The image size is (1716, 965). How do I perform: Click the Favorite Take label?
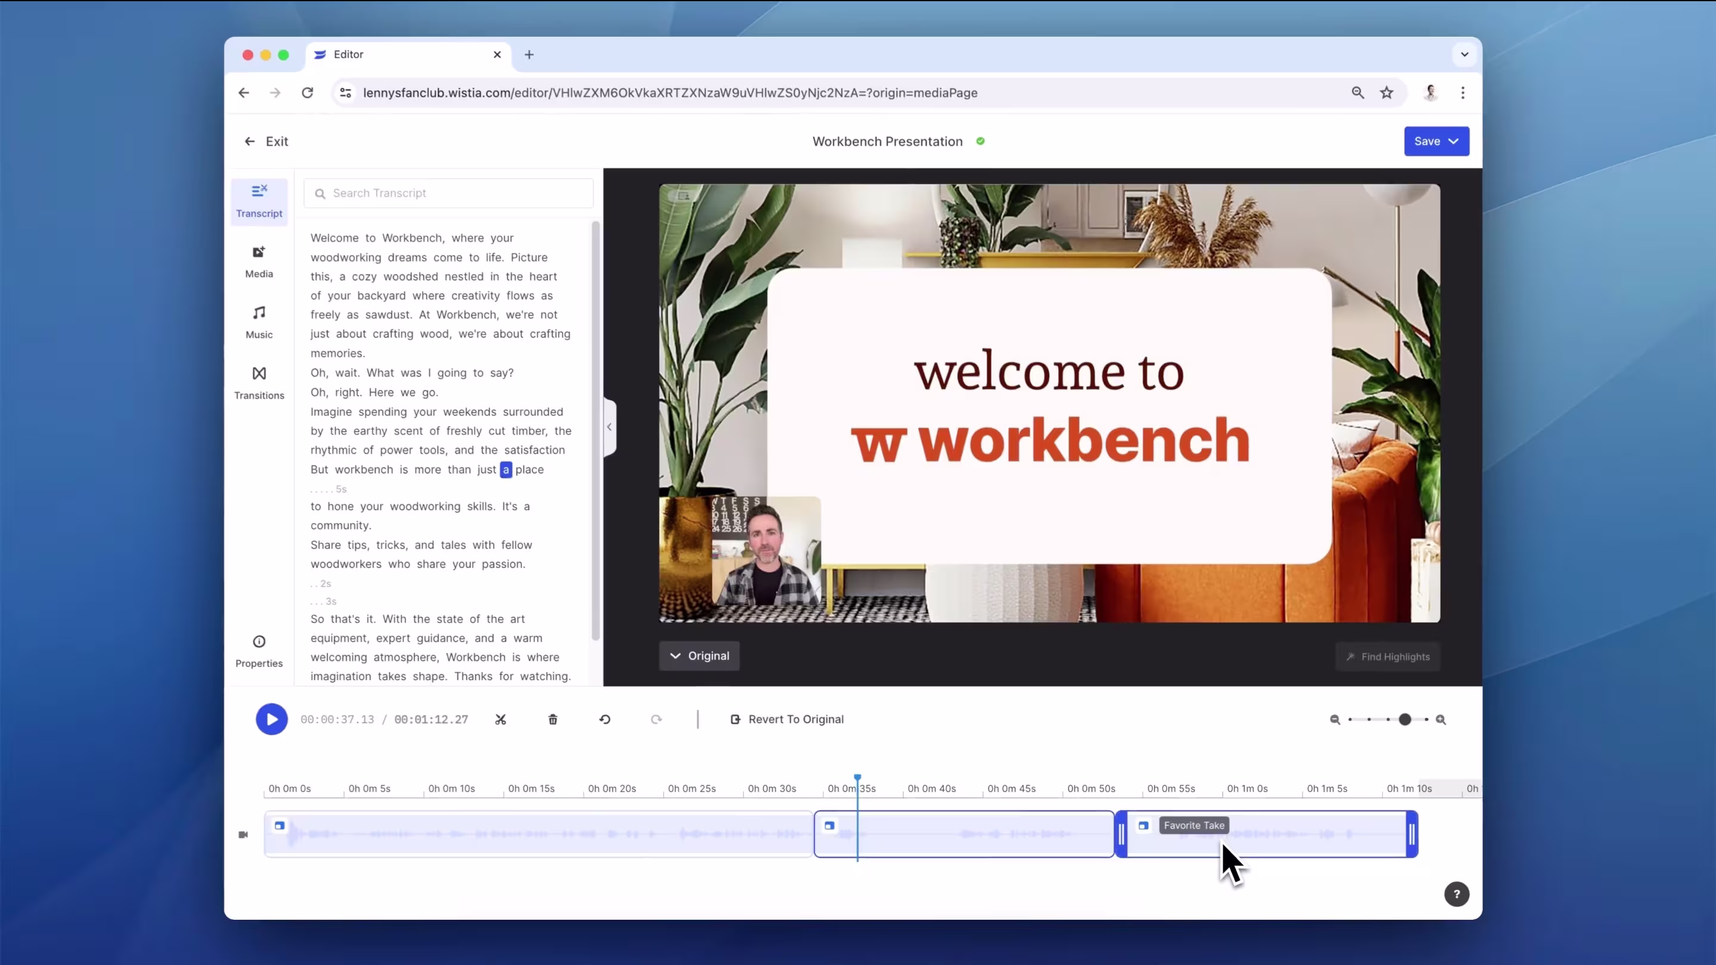tap(1195, 825)
